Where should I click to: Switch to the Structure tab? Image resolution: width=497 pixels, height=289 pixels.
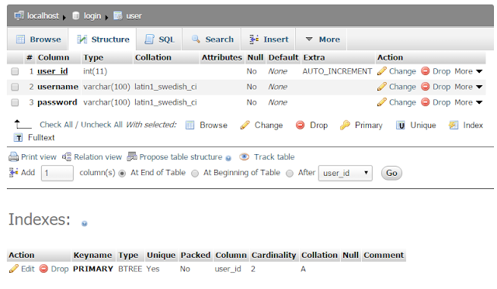pos(103,40)
